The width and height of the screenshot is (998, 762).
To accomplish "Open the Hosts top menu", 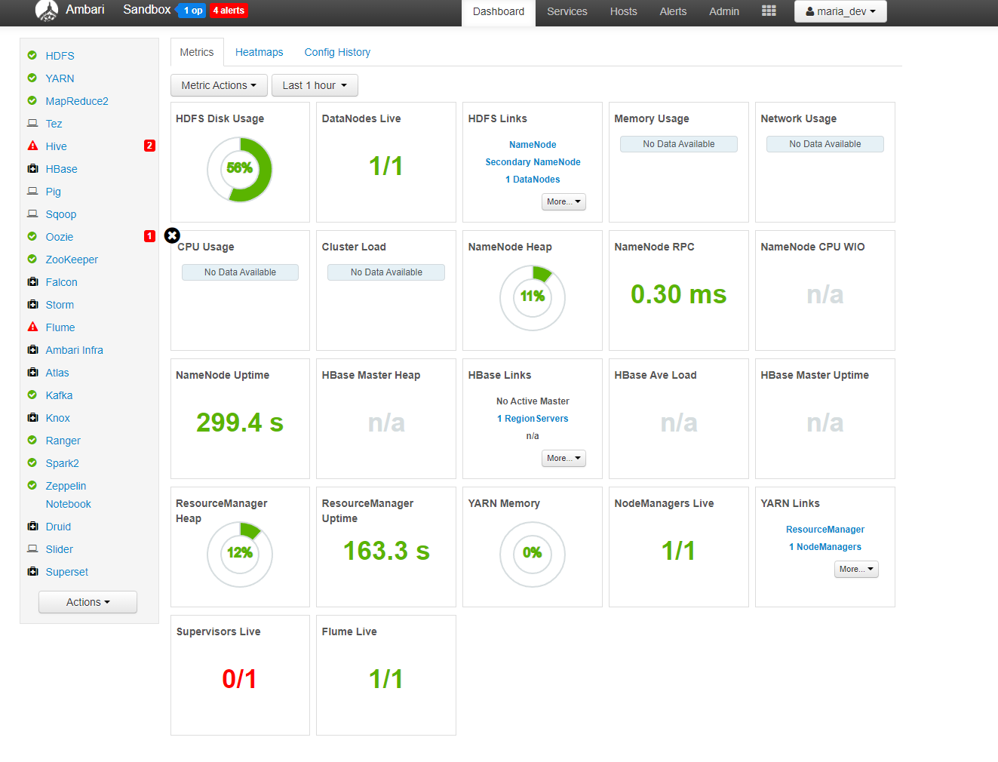I will pyautogui.click(x=624, y=11).
